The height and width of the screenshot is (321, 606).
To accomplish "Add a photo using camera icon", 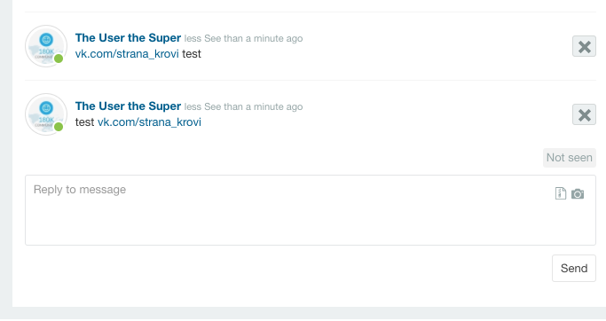I will point(578,193).
